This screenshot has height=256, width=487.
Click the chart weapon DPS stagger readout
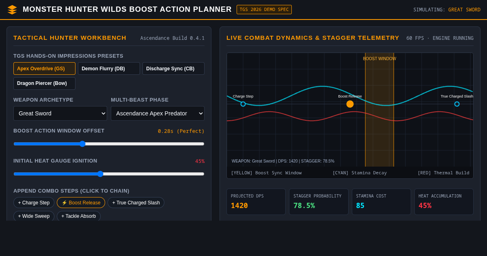[283, 161]
